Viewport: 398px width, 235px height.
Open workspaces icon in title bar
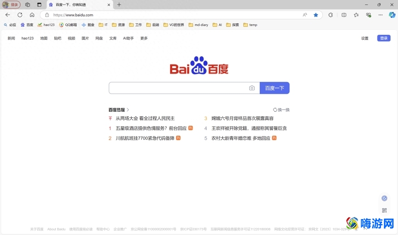pyautogui.click(x=28, y=4)
